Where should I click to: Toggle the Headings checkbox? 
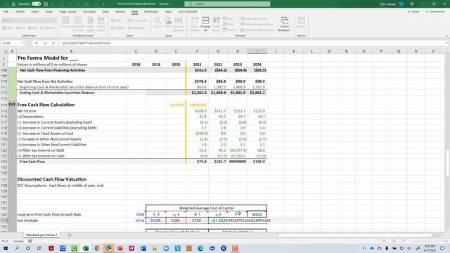[x=136, y=28]
